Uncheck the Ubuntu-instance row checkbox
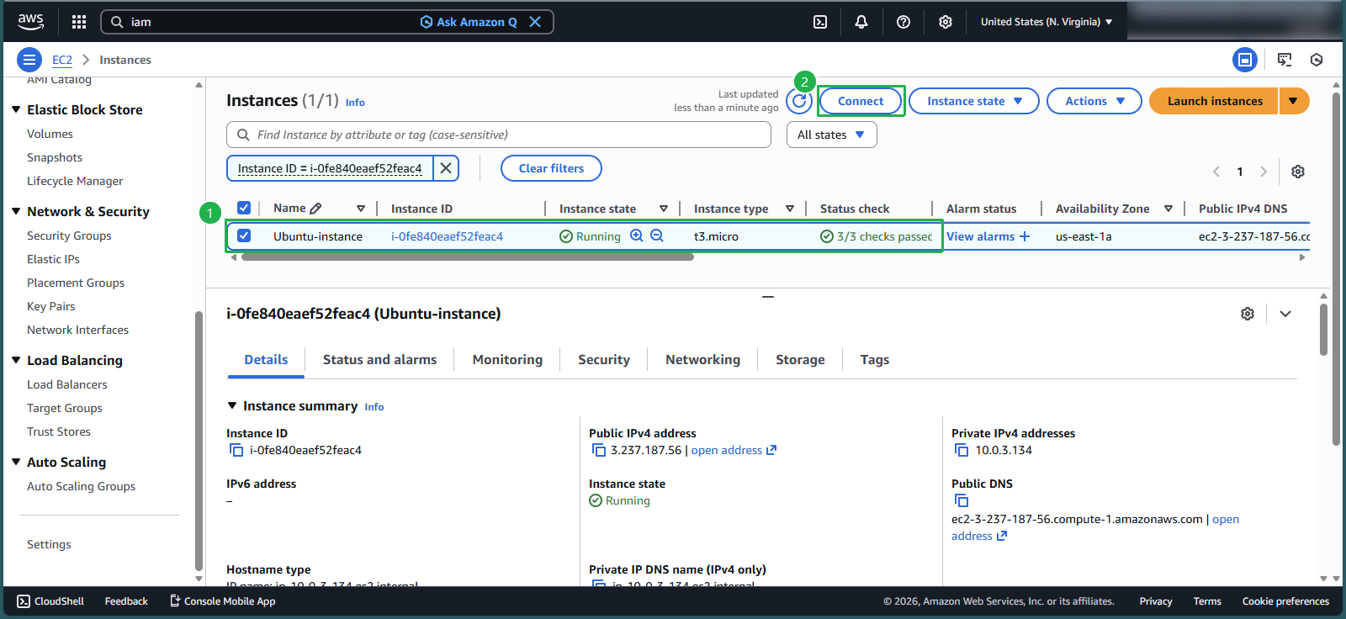Screen dimensions: 1346x619 pyautogui.click(x=244, y=235)
